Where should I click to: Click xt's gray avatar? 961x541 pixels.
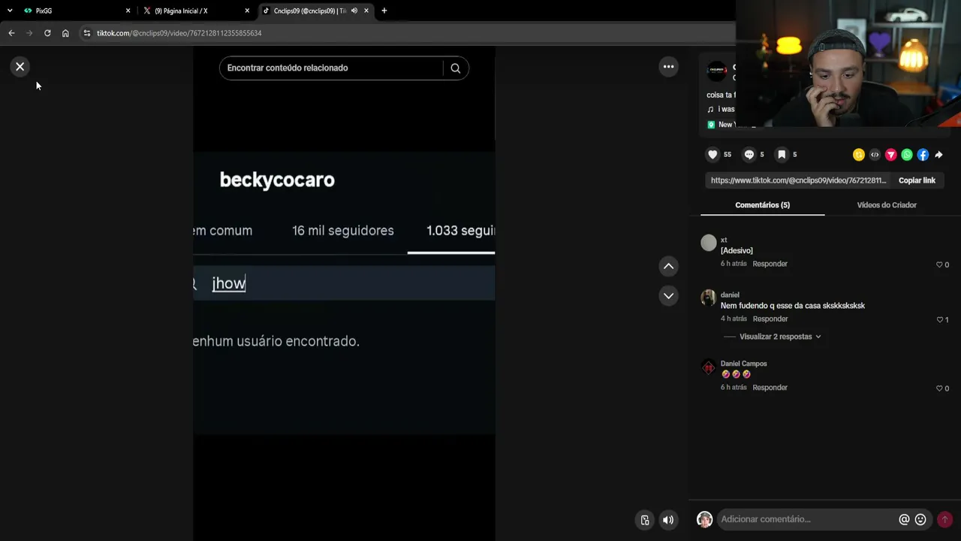[x=709, y=243]
